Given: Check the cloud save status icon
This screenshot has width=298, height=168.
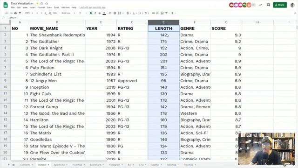Looking at the screenshot, I should pyautogui.click(x=47, y=3).
